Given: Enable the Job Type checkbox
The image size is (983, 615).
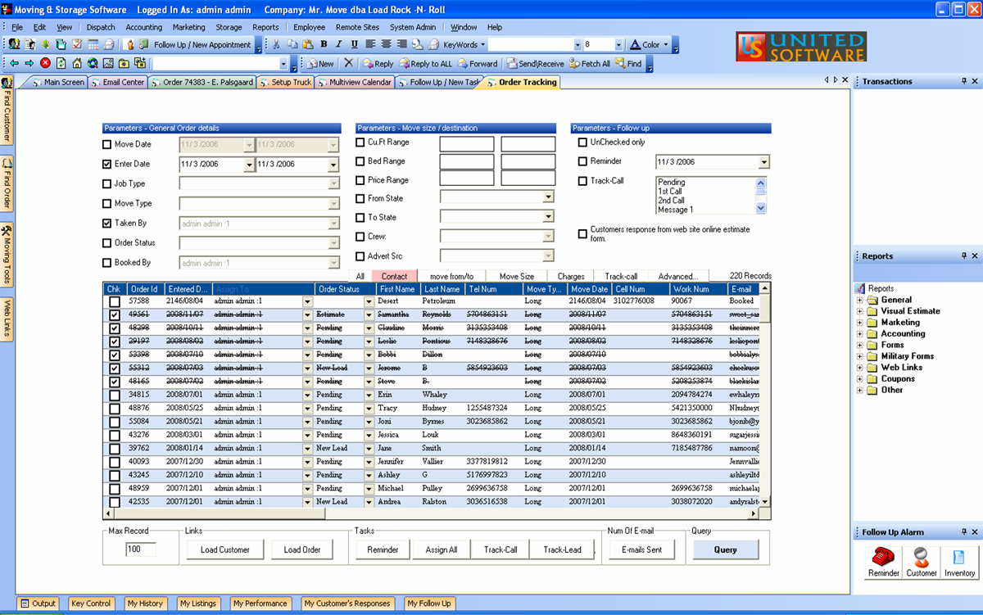Looking at the screenshot, I should point(107,184).
